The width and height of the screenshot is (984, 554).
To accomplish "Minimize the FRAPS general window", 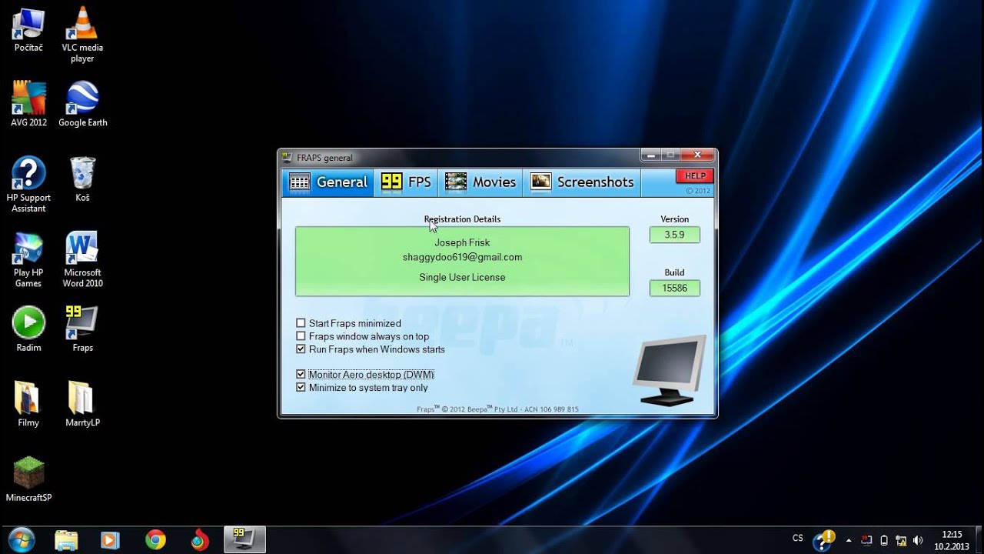I will tap(650, 155).
